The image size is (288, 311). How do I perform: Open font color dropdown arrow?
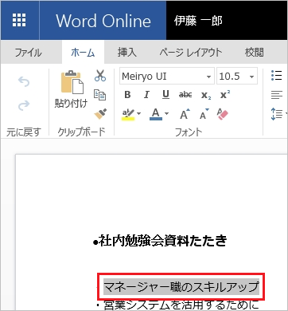tap(166, 114)
